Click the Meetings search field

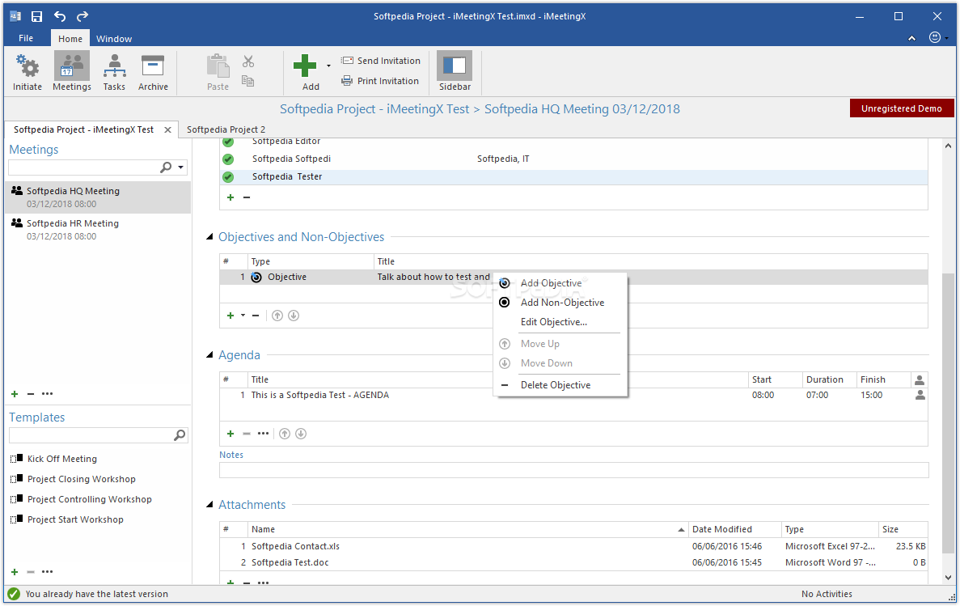click(x=83, y=167)
